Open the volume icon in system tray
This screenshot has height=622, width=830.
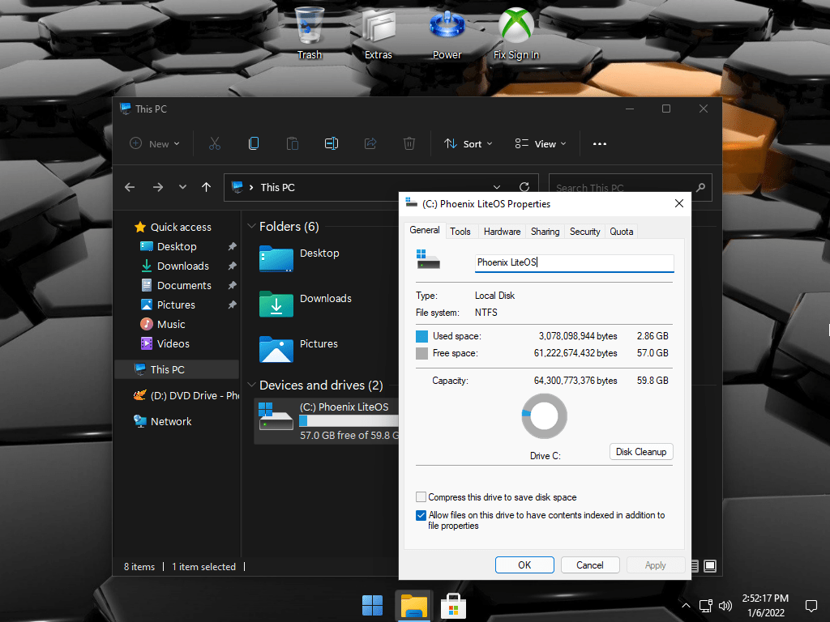725,606
